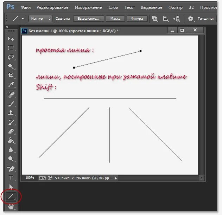Click the 100% zoom field

tap(30, 178)
